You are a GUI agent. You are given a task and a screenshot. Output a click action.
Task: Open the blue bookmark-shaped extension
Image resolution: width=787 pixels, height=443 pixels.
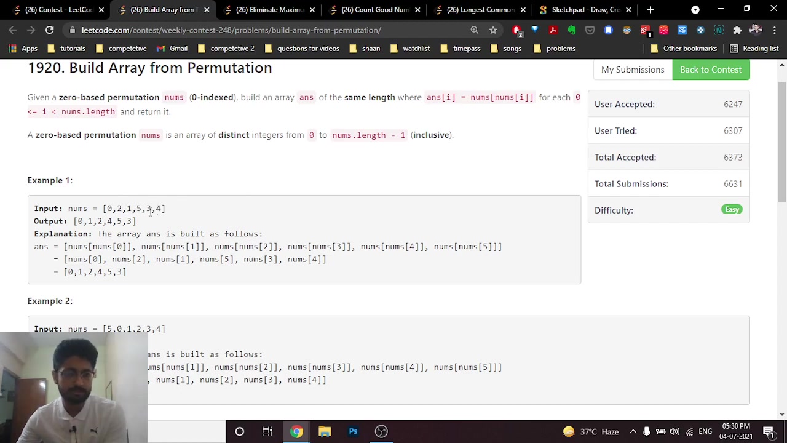[x=608, y=30]
